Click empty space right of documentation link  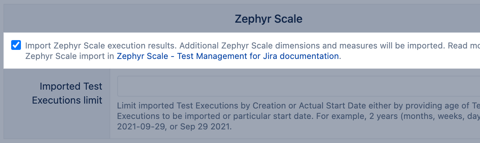tap(401, 56)
